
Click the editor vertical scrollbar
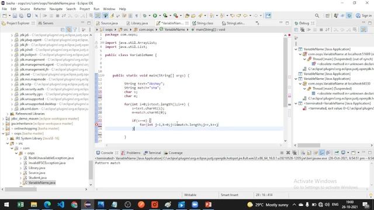tap(285, 87)
